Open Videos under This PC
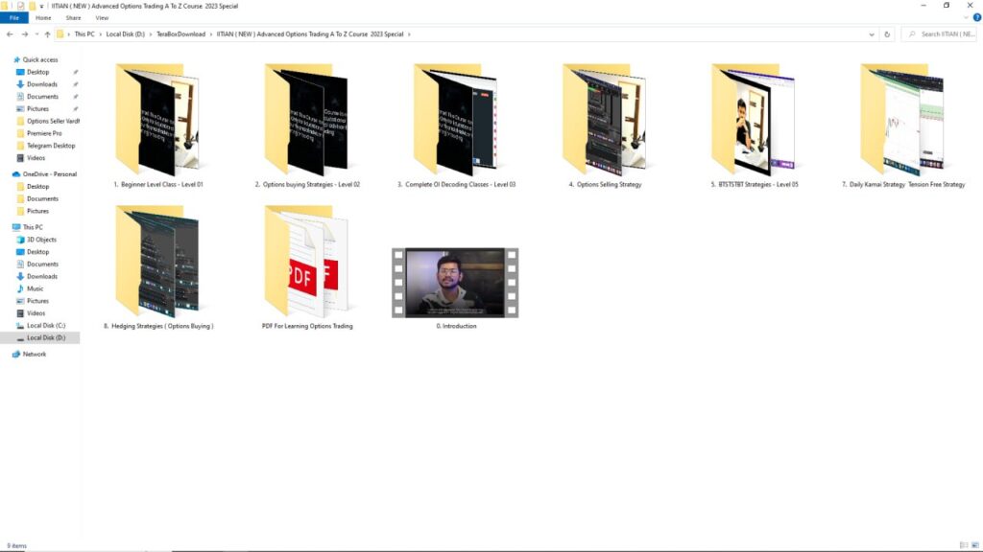The image size is (983, 552). [x=36, y=313]
